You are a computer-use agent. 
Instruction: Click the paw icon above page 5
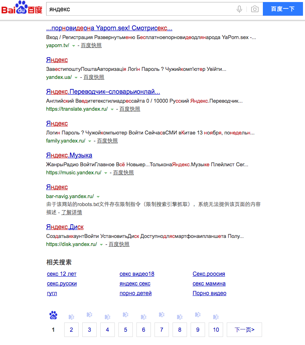coord(126,315)
